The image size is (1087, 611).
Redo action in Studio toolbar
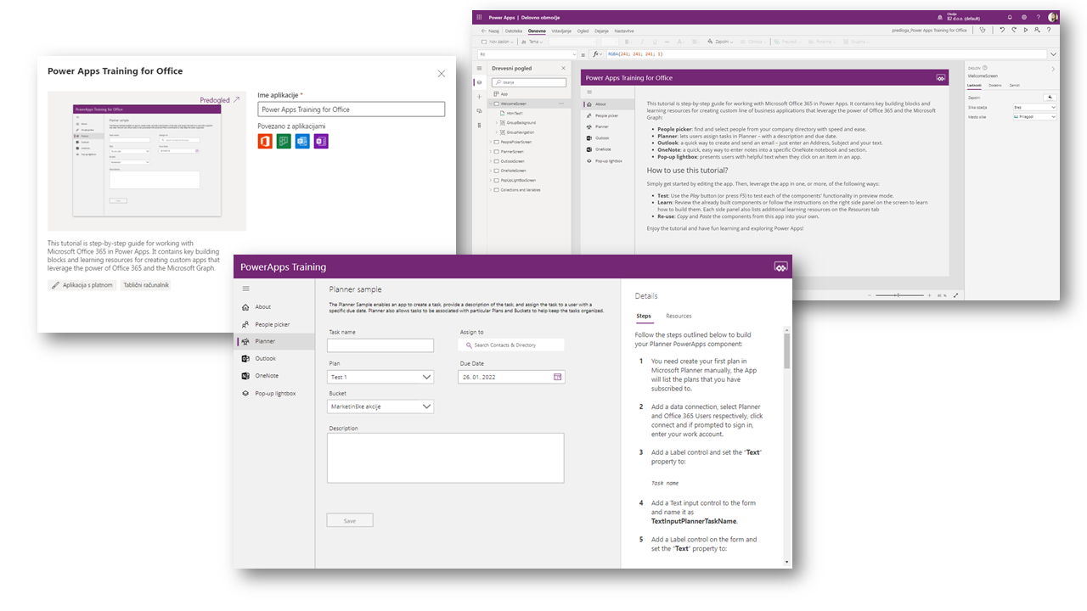click(x=1014, y=30)
